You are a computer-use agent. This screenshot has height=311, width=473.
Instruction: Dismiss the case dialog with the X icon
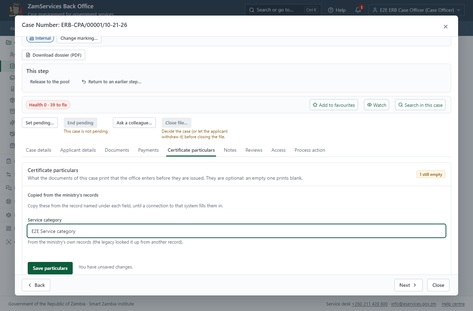pos(446,27)
